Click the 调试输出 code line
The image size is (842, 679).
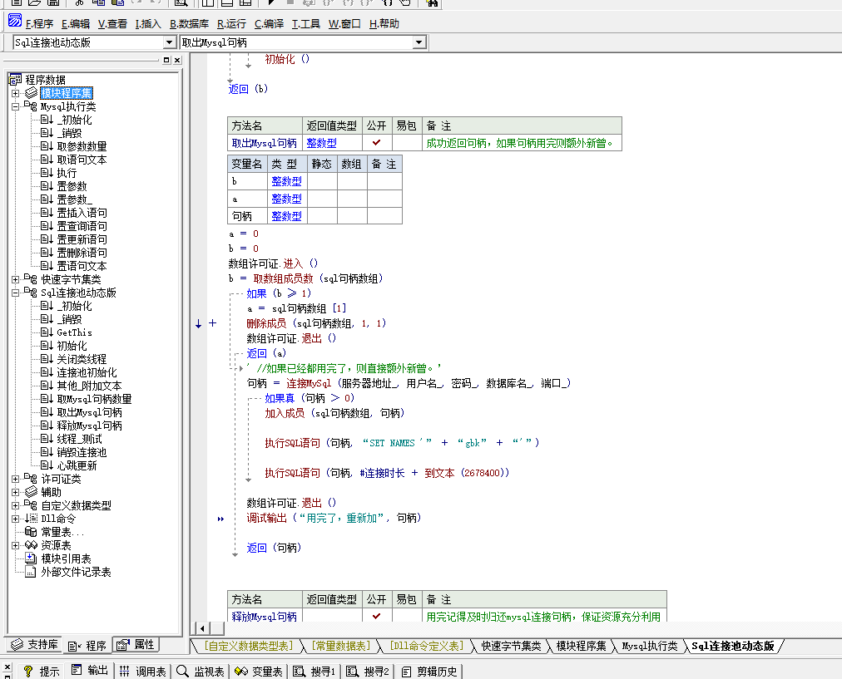(x=334, y=518)
